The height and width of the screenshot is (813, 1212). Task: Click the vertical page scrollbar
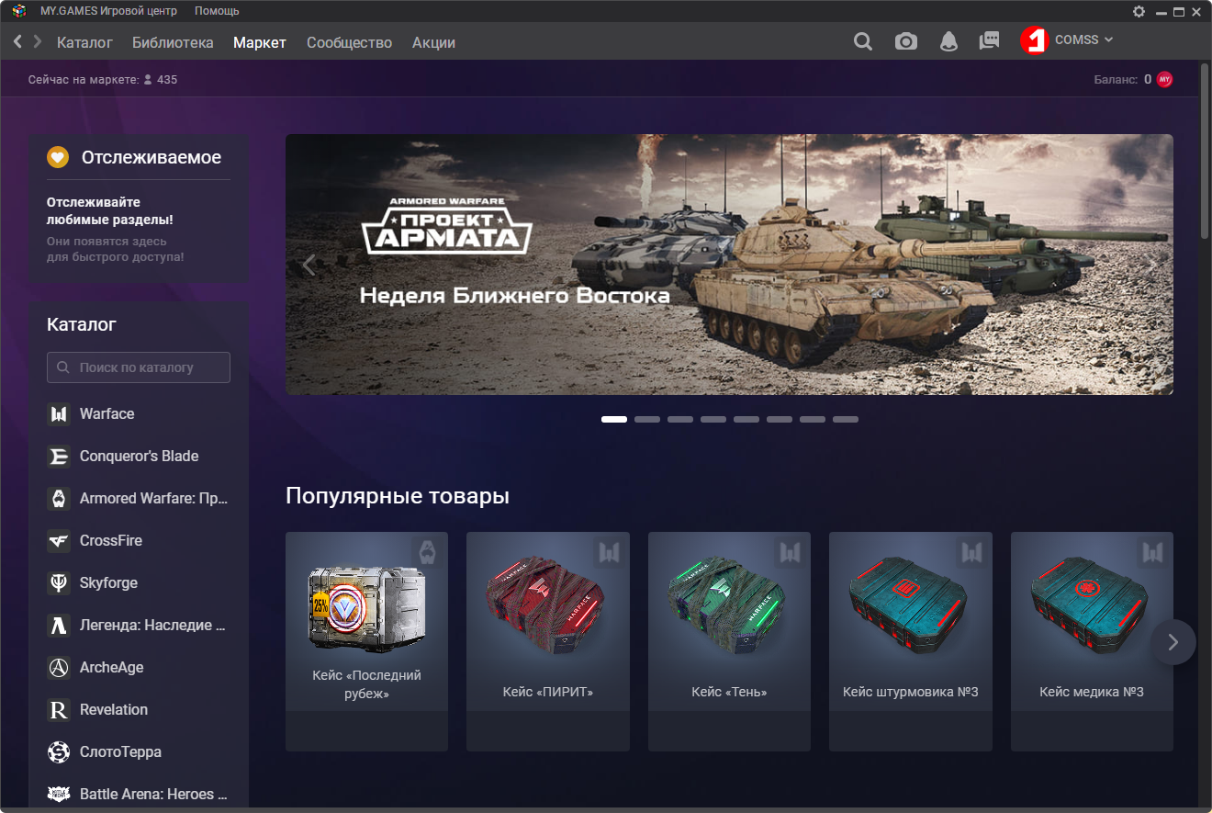click(1204, 152)
